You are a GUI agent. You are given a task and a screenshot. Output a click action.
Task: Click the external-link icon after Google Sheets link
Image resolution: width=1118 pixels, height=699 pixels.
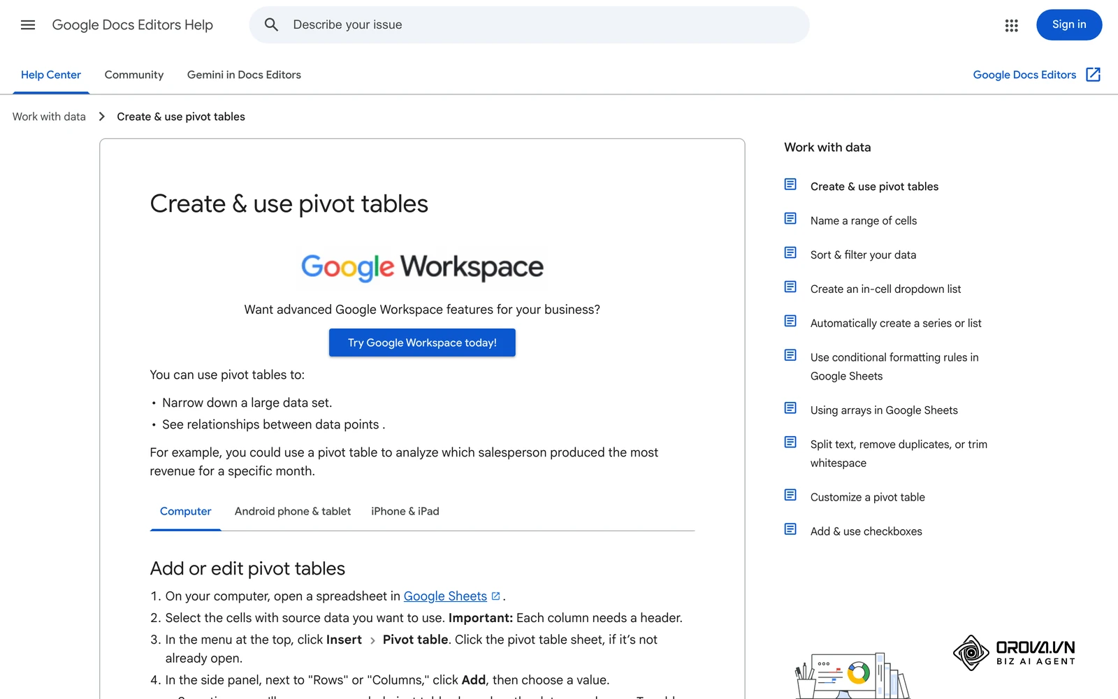click(x=495, y=596)
